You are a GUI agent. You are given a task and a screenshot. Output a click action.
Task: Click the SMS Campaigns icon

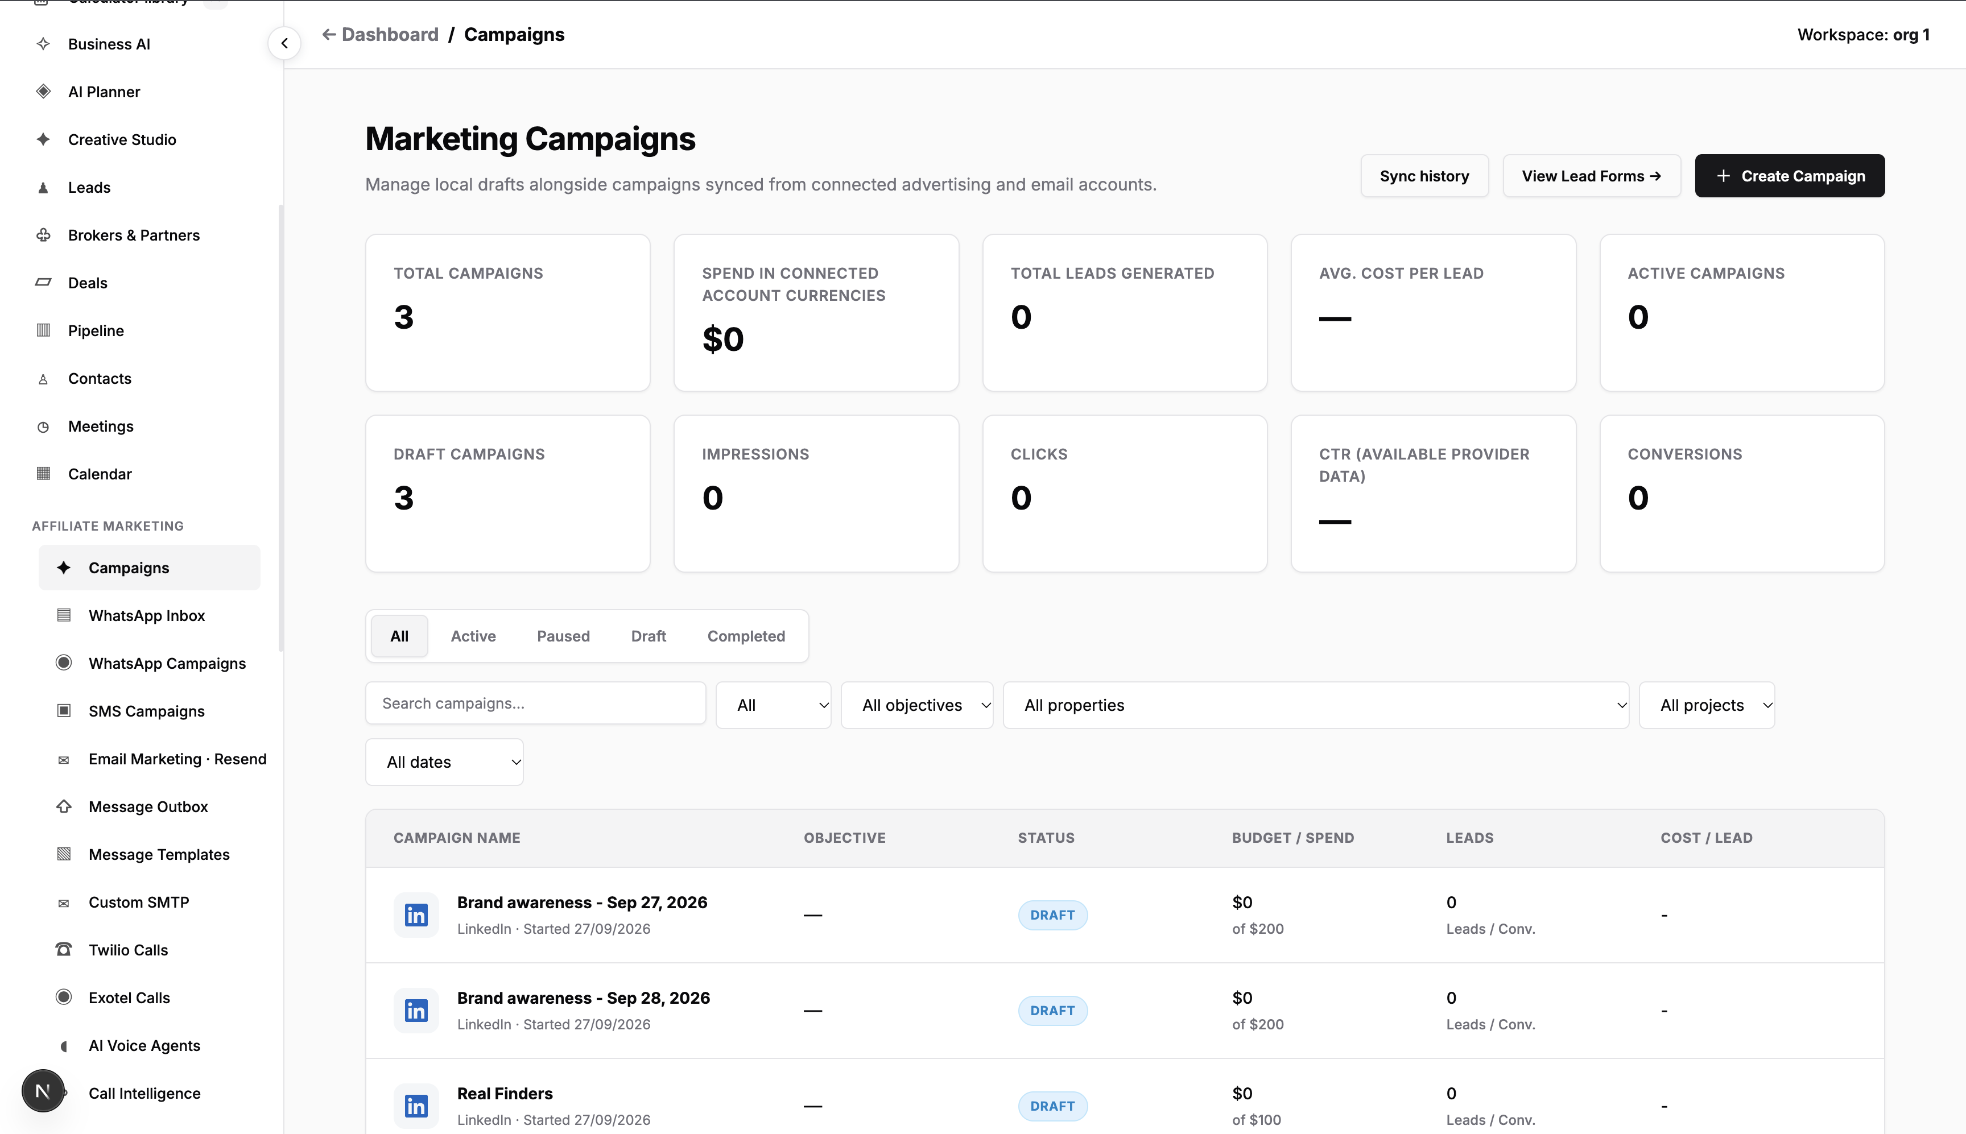64,711
